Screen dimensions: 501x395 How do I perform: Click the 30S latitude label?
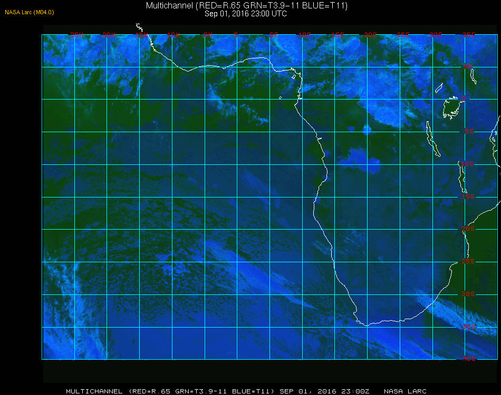coord(468,294)
